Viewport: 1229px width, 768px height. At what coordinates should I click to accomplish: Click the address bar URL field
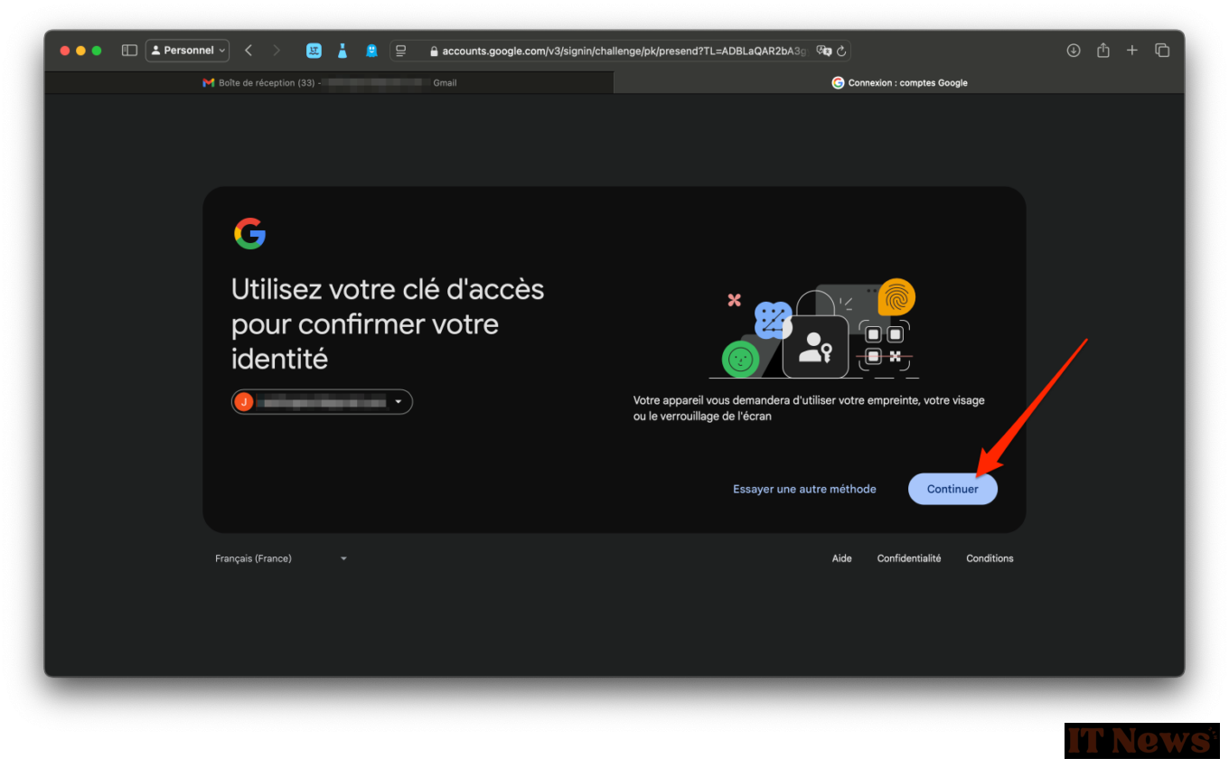pyautogui.click(x=620, y=51)
